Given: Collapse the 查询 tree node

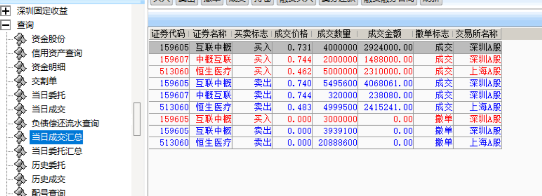Looking at the screenshot, I should [6, 25].
